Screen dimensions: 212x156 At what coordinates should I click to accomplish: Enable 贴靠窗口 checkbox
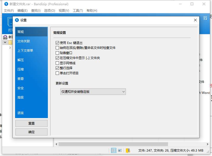click(x=57, y=53)
